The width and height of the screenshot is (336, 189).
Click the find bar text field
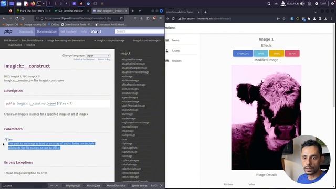(24, 185)
